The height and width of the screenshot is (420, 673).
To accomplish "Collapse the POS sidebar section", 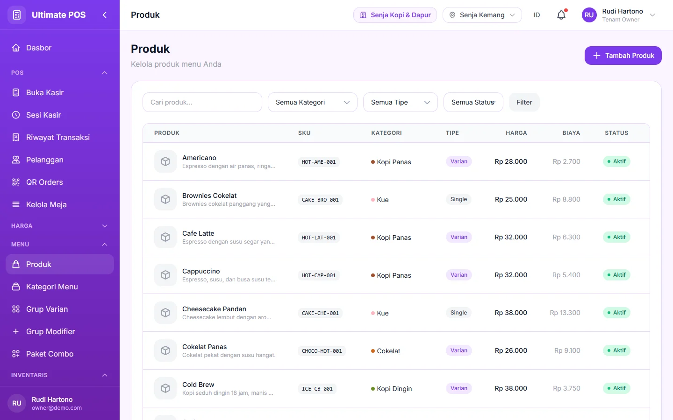I will tap(60, 73).
